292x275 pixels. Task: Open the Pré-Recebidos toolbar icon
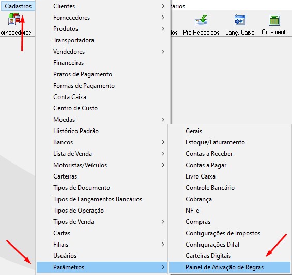pyautogui.click(x=201, y=20)
